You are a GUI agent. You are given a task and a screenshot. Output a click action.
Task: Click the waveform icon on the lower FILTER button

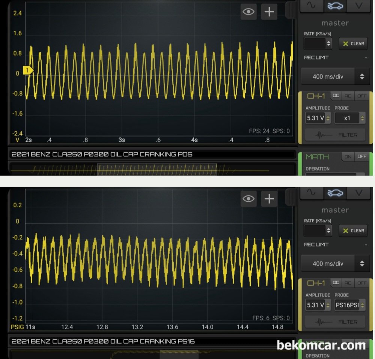(323, 322)
